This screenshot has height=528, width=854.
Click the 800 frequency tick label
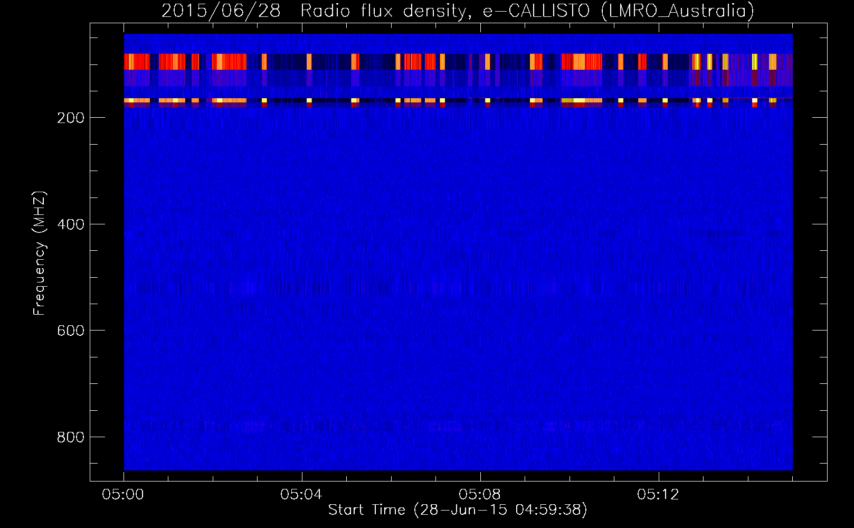tap(71, 437)
